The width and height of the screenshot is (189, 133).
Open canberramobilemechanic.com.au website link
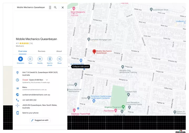(36, 95)
